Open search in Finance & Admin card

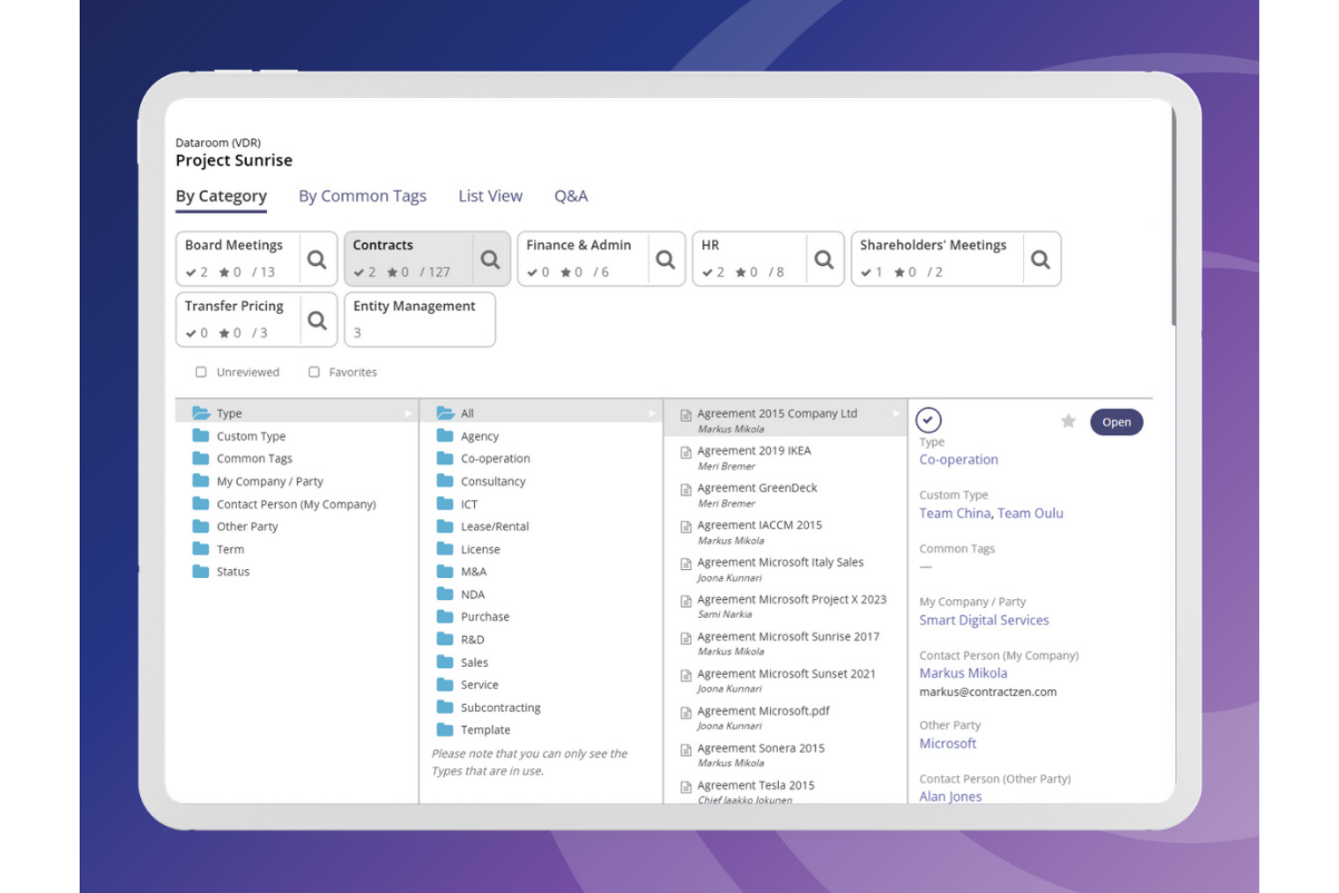point(667,260)
